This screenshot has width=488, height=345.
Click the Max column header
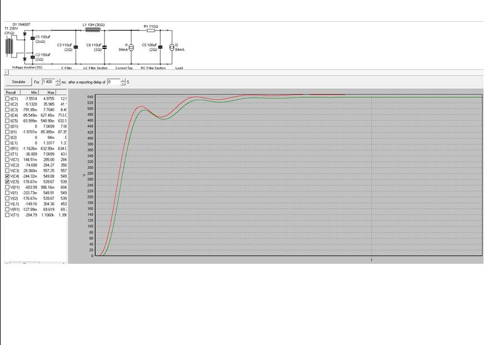pos(47,92)
